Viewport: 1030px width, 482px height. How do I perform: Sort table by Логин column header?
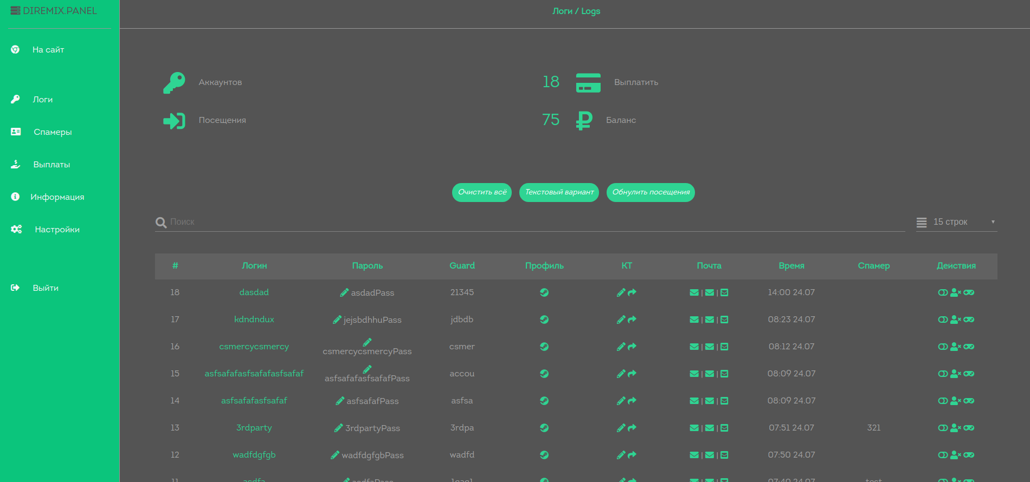[x=254, y=266]
